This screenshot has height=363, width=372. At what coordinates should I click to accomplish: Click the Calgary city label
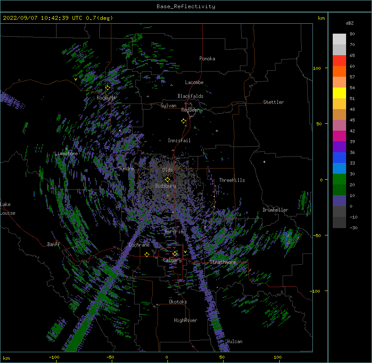tap(173, 260)
